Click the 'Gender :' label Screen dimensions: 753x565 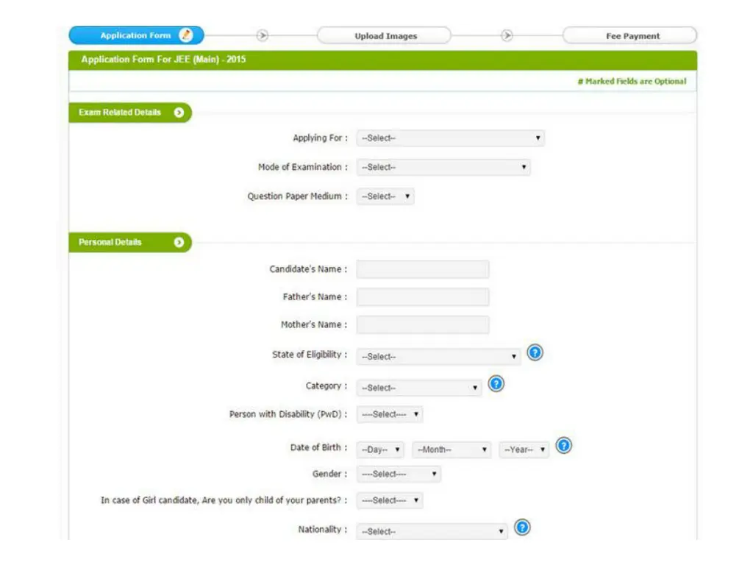330,474
